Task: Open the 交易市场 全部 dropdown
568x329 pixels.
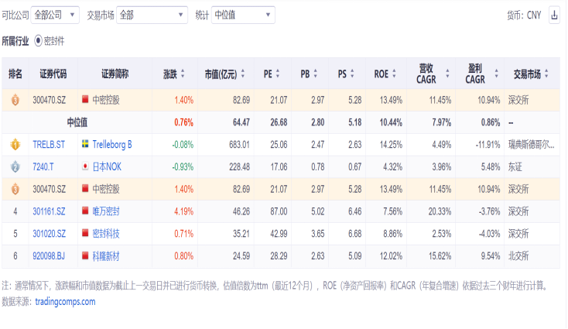Action: [152, 15]
